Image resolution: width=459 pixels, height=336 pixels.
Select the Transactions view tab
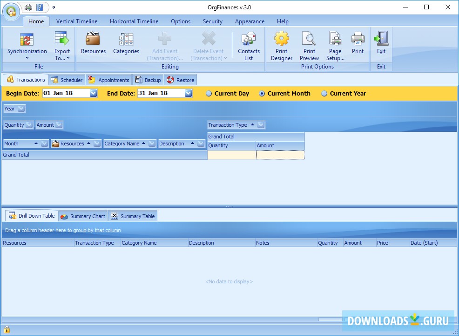[26, 80]
